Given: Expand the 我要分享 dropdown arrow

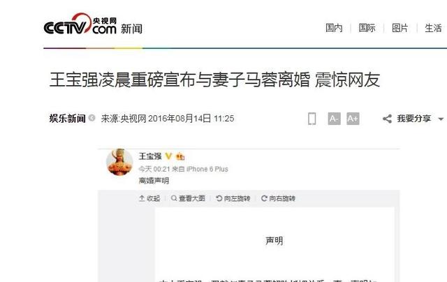Looking at the screenshot, I should (x=441, y=119).
